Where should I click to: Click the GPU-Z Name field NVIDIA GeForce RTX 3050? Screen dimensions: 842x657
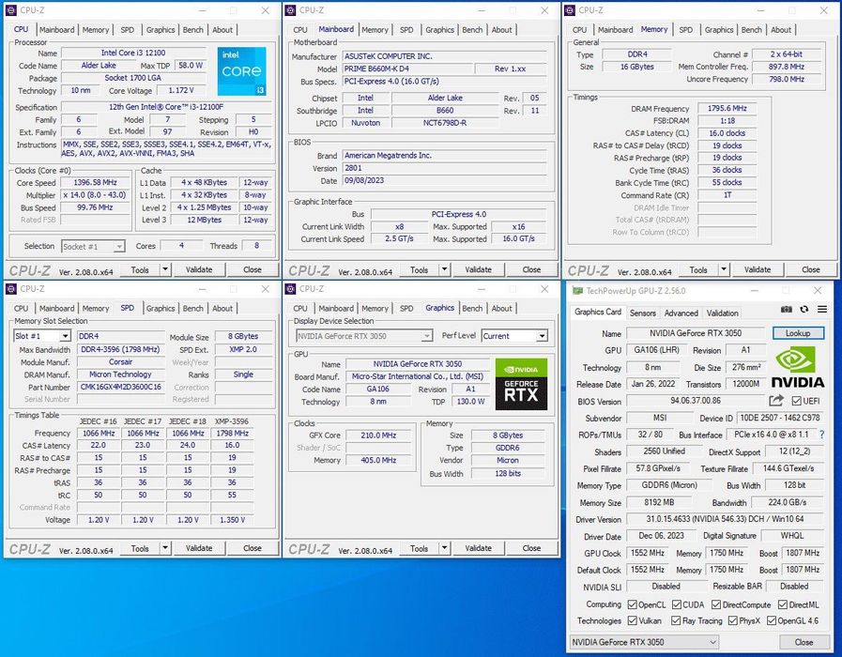[696, 333]
